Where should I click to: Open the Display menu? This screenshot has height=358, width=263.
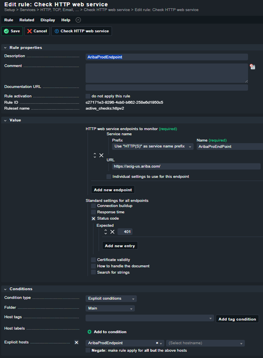click(x=48, y=20)
